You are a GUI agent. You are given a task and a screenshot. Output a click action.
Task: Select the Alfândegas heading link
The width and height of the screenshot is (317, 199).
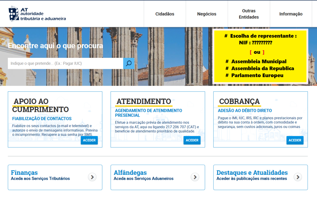[x=130, y=173]
